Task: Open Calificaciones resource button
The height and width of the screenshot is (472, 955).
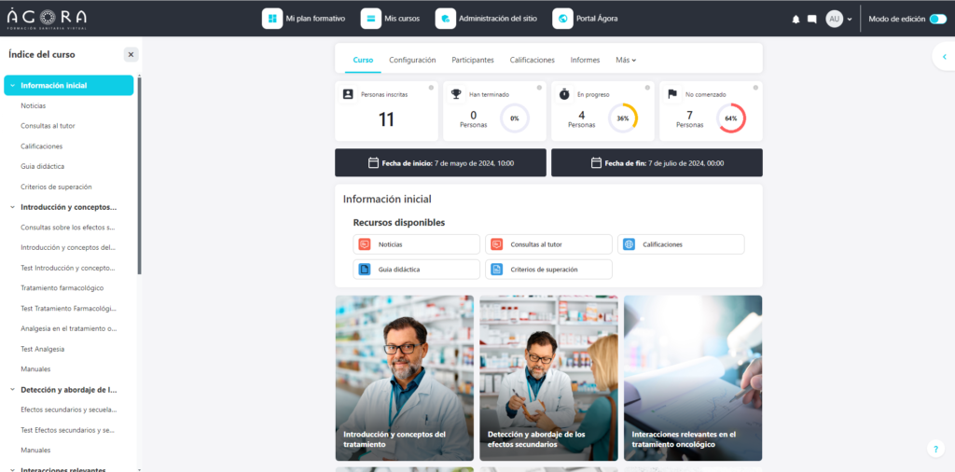Action: click(681, 244)
